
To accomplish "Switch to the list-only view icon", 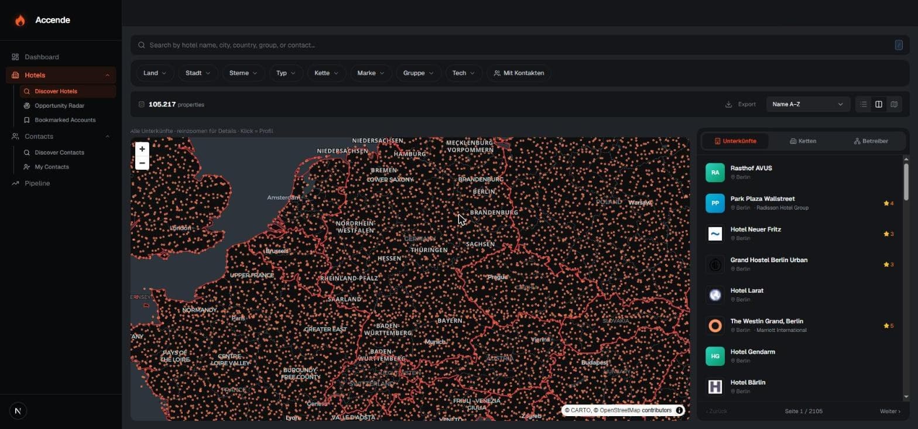I will tap(864, 104).
